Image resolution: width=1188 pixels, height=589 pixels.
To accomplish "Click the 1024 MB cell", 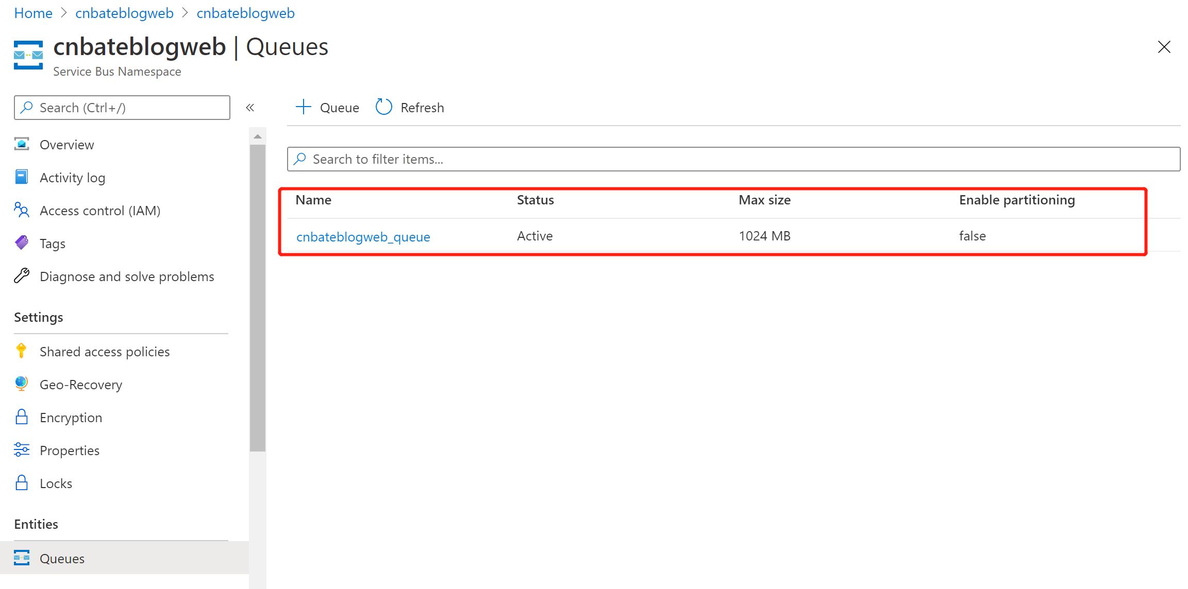I will 764,236.
